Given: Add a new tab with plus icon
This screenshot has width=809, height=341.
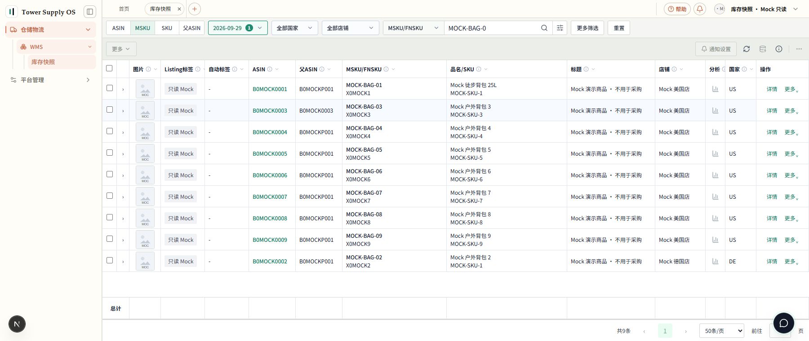Looking at the screenshot, I should coord(195,9).
